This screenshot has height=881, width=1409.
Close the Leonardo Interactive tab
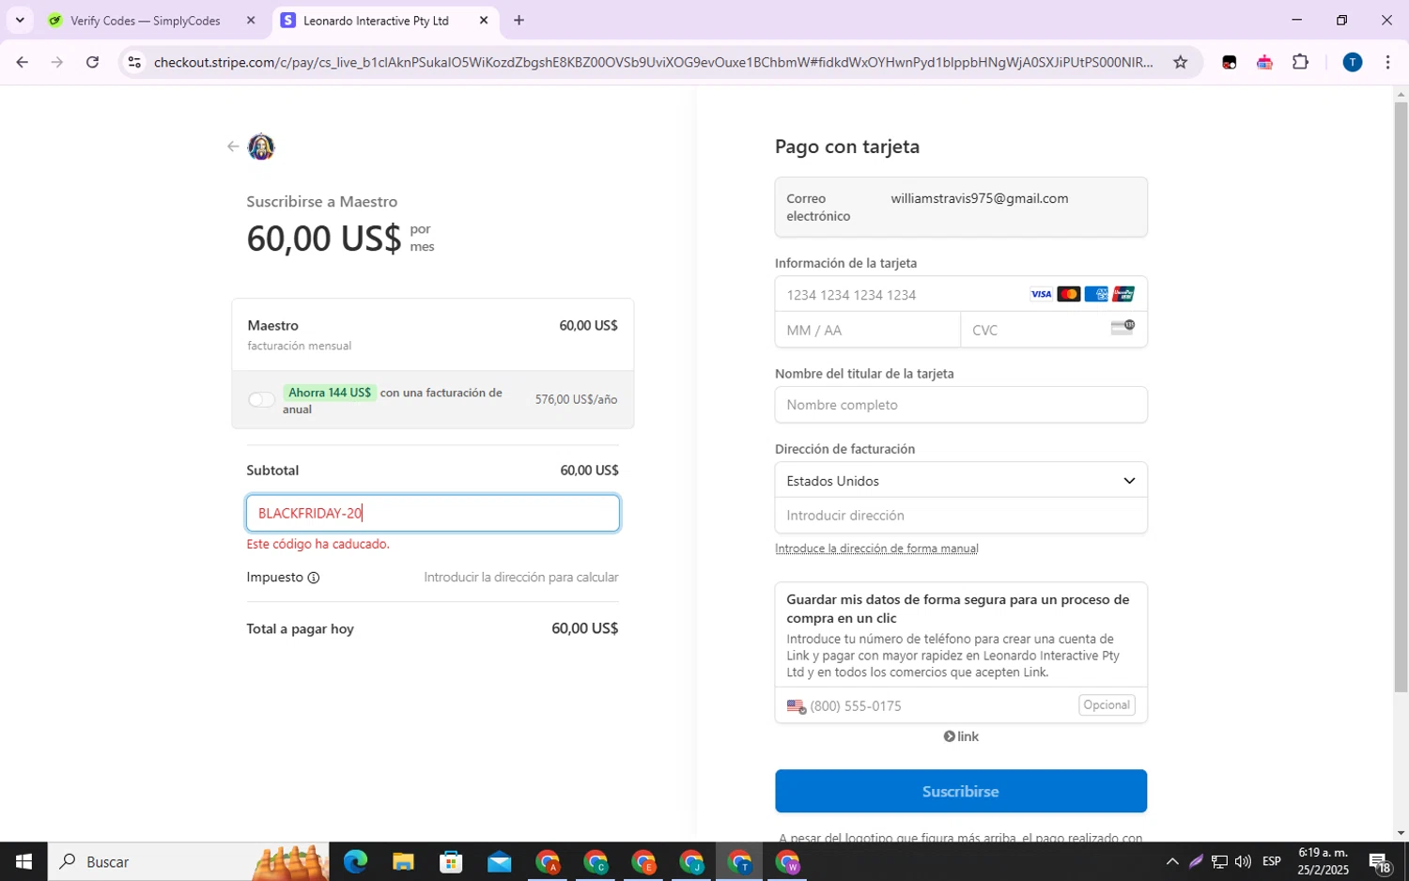coord(484,20)
